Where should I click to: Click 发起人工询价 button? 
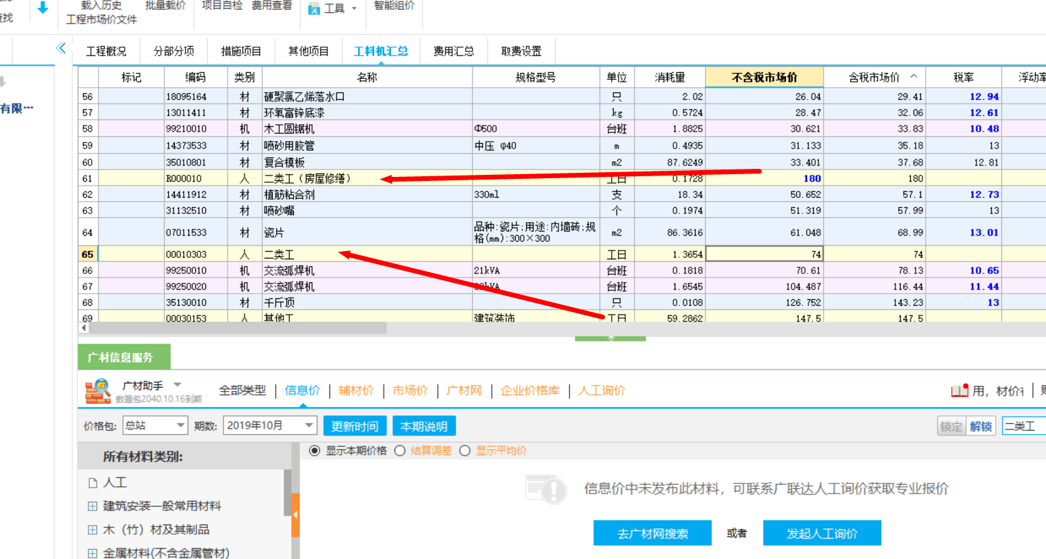(822, 533)
